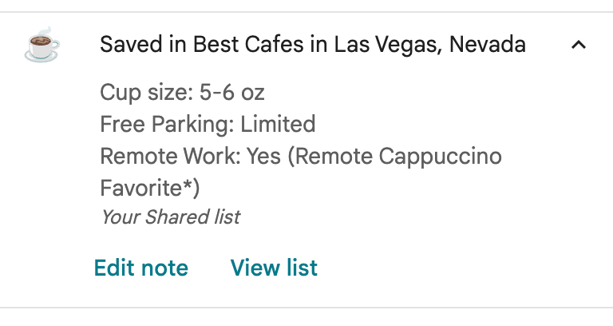Click the 'Remote Work: Yes' note line
Screen dimensions: 613x326
(x=301, y=156)
